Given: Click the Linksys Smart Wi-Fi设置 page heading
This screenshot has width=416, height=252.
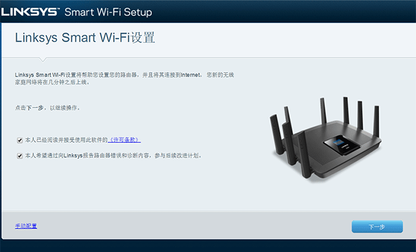Looking at the screenshot, I should [x=85, y=37].
